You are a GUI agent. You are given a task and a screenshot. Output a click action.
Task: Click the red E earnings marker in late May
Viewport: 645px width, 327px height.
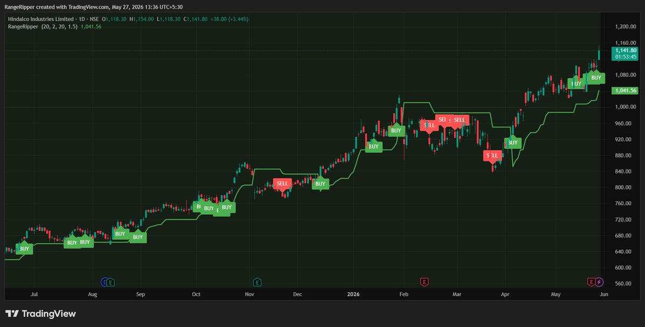[591, 282]
